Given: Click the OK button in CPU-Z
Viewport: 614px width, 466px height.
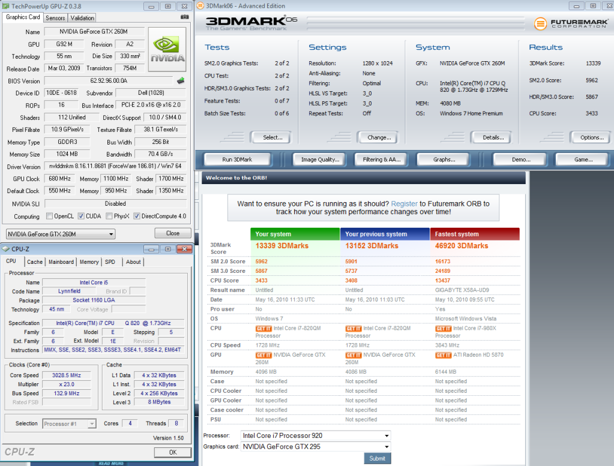Looking at the screenshot, I should point(173,452).
